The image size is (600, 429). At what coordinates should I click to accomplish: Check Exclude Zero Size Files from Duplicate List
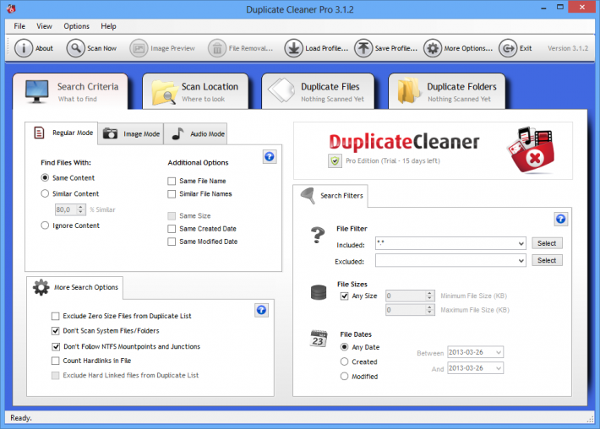[56, 316]
